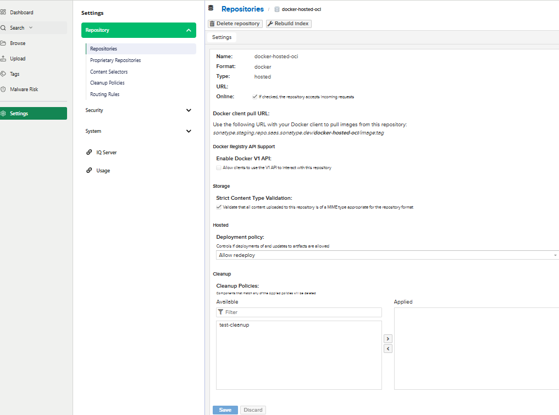559x415 pixels.
Task: Click the Settings gear icon
Action: coord(3,114)
